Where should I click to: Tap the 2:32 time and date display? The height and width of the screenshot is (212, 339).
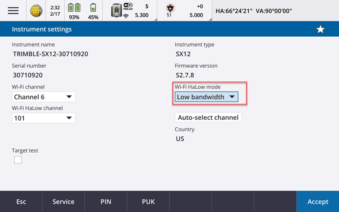[x=55, y=11]
